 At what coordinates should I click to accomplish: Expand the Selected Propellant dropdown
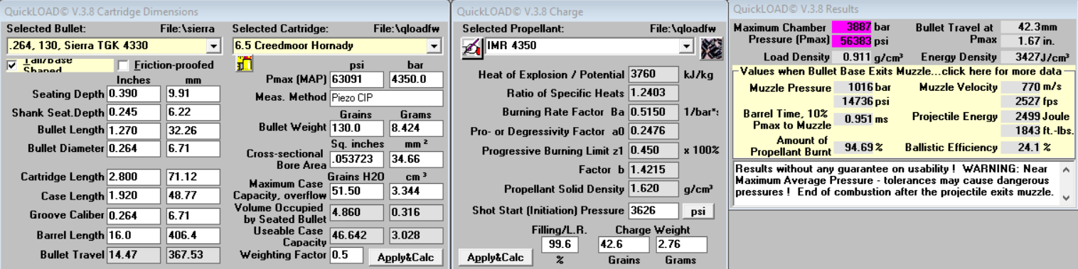[687, 46]
